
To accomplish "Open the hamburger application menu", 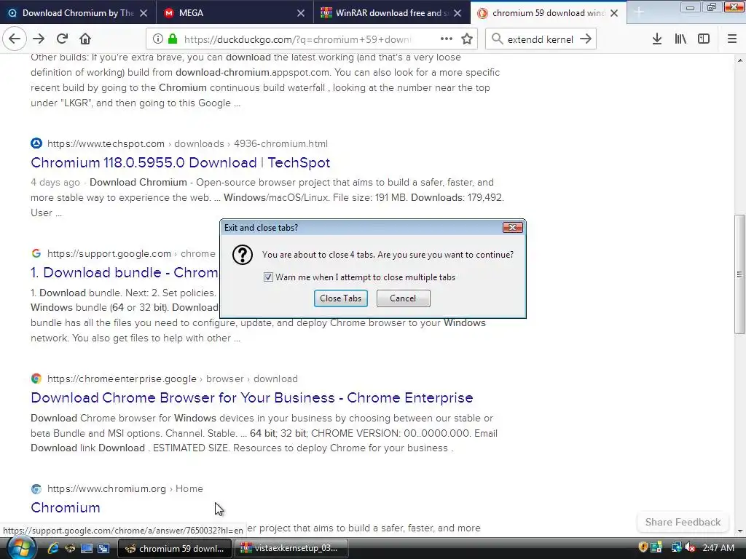I will coord(732,39).
